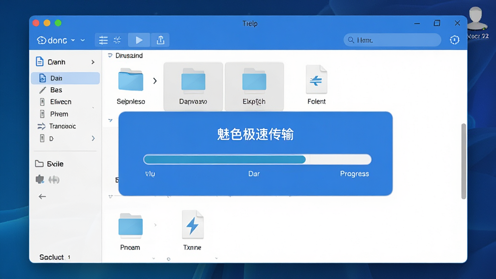This screenshot has width=496, height=279.
Task: Expand the D/anh chevron arrow
Action: [x=93, y=62]
